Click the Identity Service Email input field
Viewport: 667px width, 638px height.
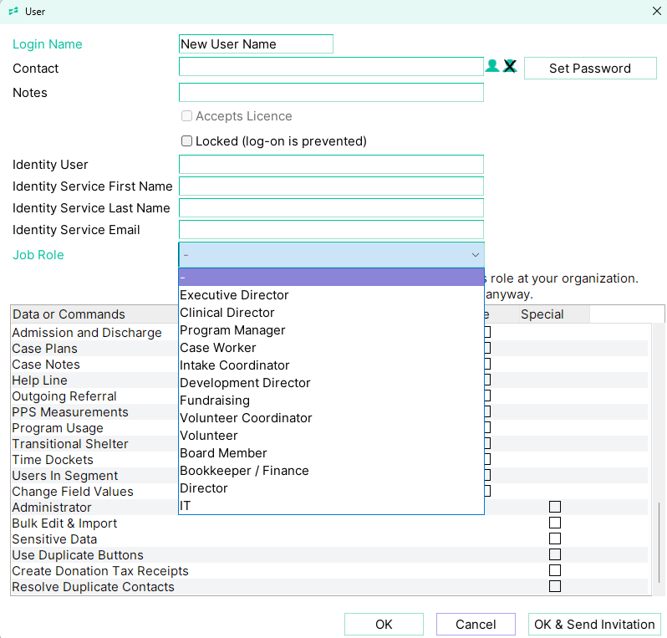point(331,230)
